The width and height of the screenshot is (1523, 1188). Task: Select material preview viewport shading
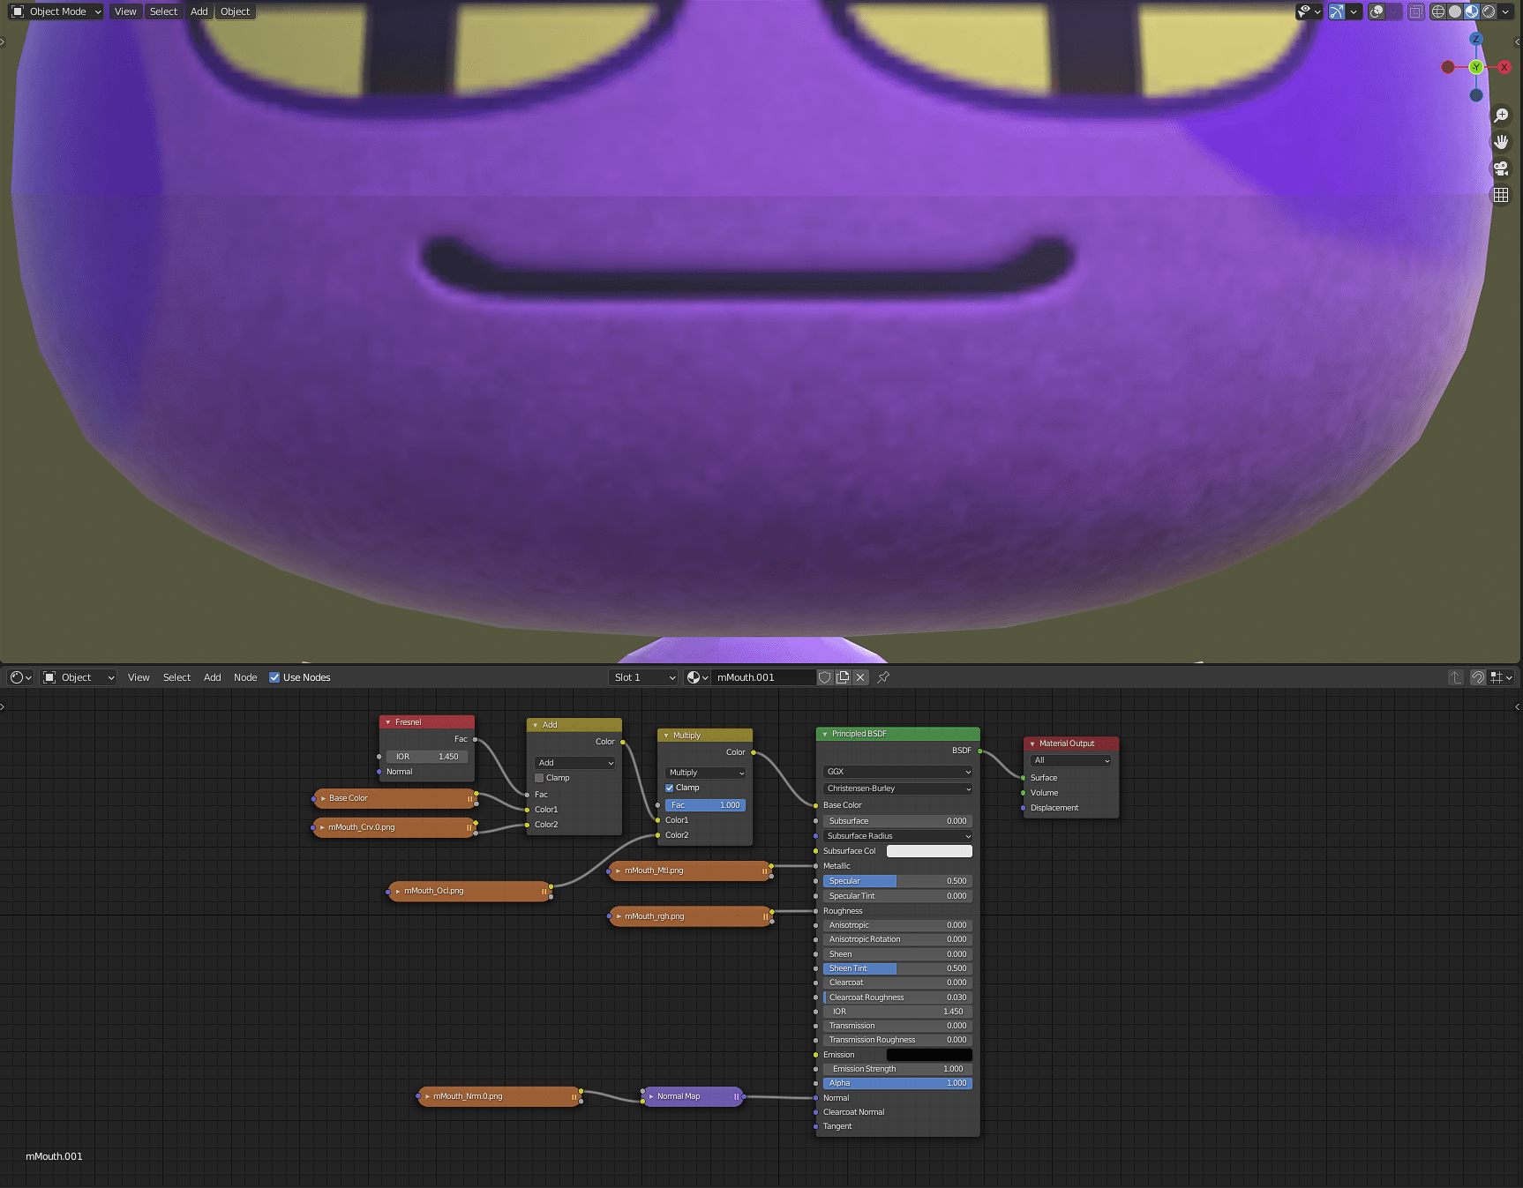point(1472,11)
